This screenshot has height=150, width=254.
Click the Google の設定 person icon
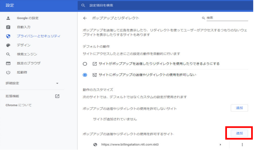coord(8,18)
